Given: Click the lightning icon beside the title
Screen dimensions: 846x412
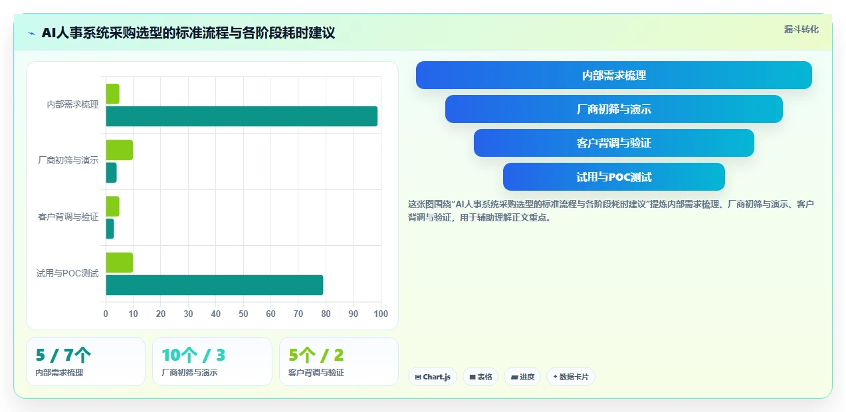Looking at the screenshot, I should (32, 33).
